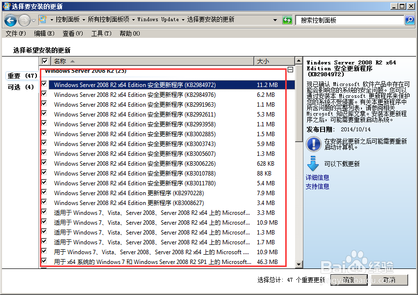Open the 帮助(H) menu

pyautogui.click(x=129, y=33)
